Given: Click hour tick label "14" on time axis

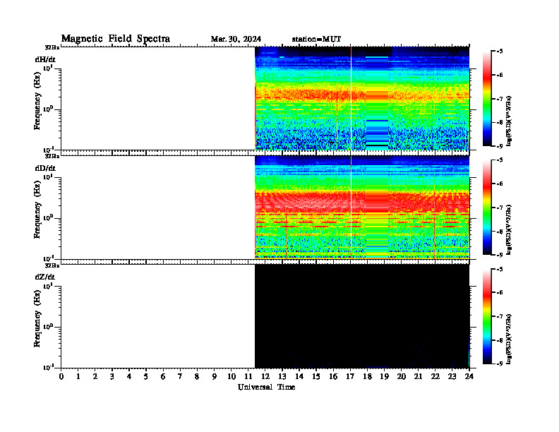Looking at the screenshot, I should pos(299,377).
